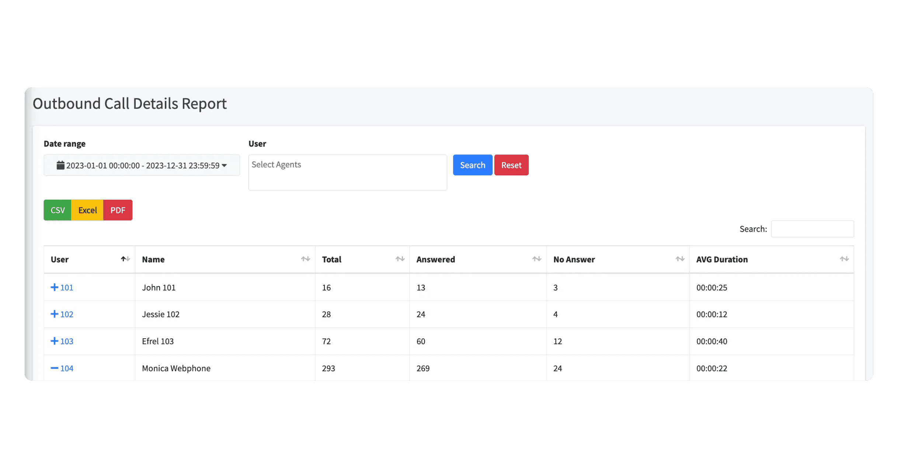The height and width of the screenshot is (468, 898).
Task: Expand row for user 103
Action: point(55,341)
